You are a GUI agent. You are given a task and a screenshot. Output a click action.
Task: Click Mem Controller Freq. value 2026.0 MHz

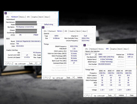coord(85,38)
